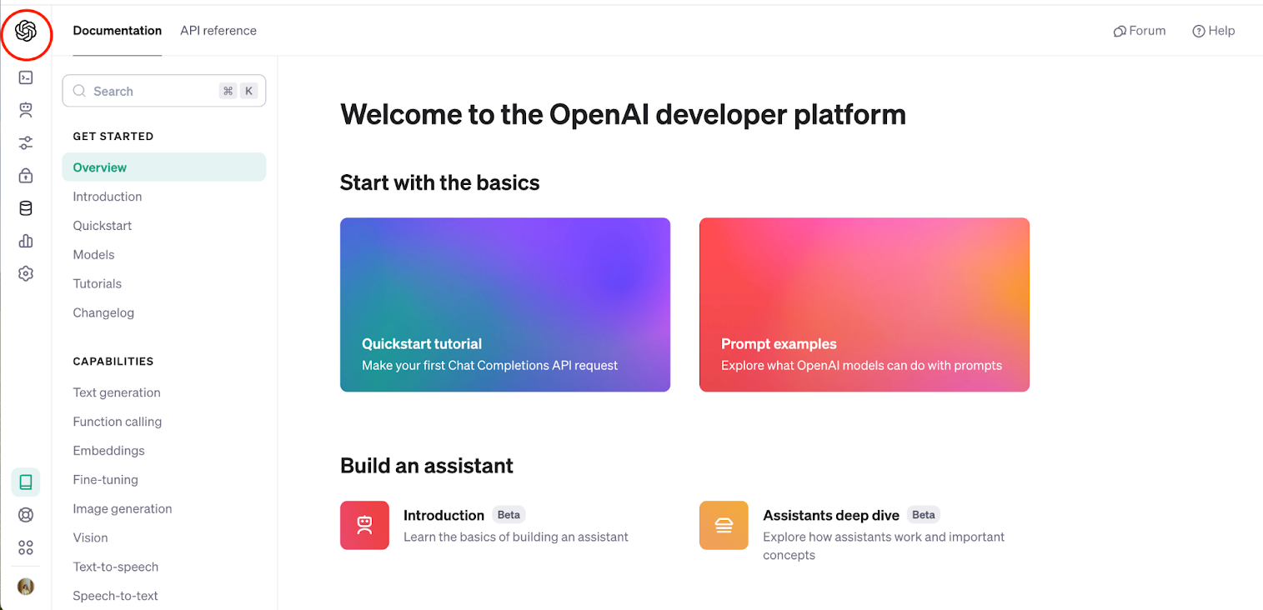This screenshot has width=1263, height=610.
Task: Open the apps grid icon near the bottom
Action: 25,547
